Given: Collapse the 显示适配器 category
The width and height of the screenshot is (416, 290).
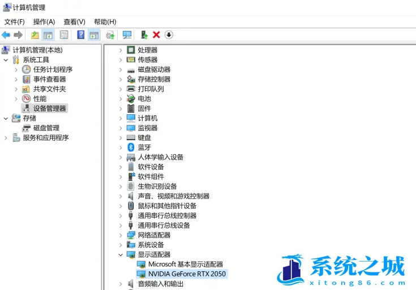Looking at the screenshot, I should pos(121,255).
